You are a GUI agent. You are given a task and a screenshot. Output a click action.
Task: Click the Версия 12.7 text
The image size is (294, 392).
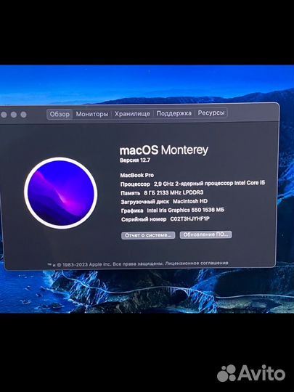135,160
